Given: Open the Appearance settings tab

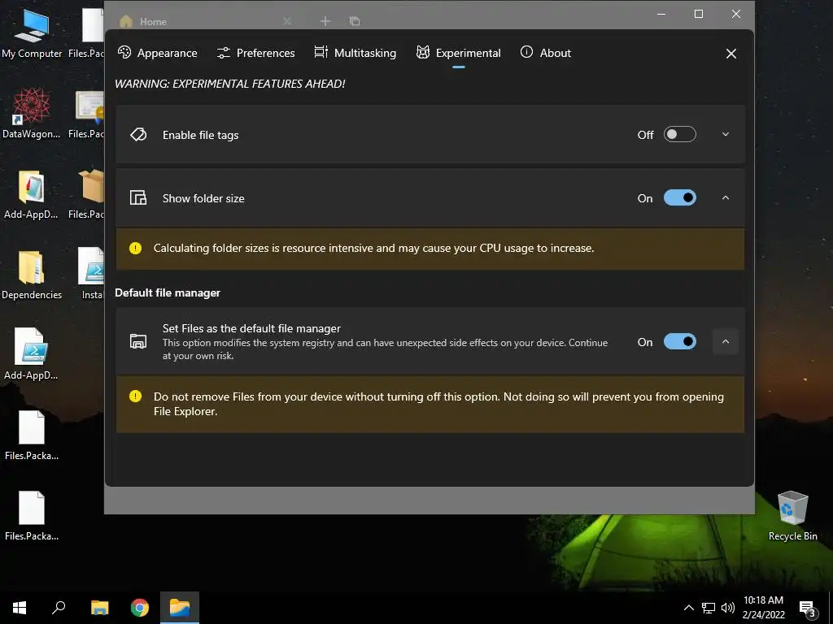Looking at the screenshot, I should 158,53.
